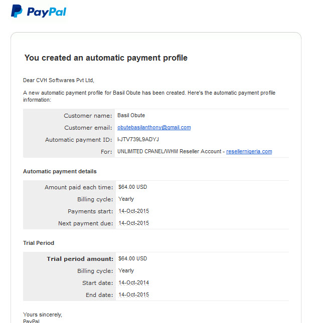The image size is (311, 323).
Task: Click the PayPal logo icon
Action: point(17,11)
